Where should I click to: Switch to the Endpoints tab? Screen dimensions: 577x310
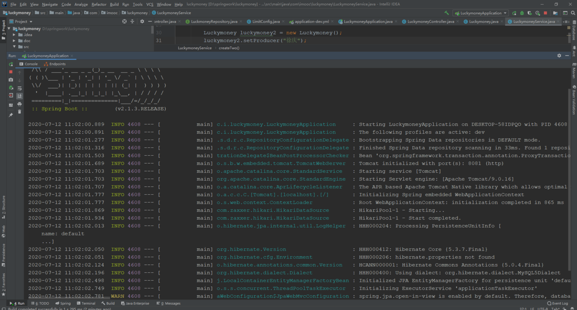(x=55, y=64)
